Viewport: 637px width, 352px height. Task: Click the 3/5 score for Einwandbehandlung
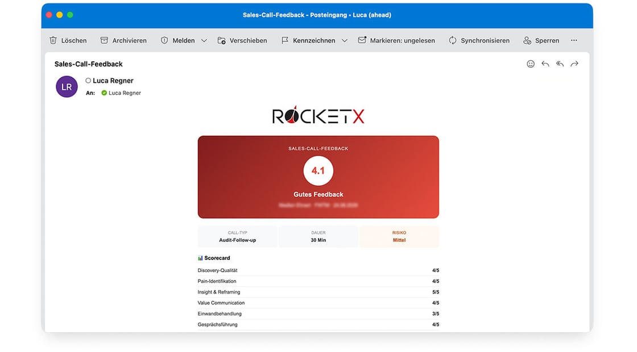tap(436, 313)
